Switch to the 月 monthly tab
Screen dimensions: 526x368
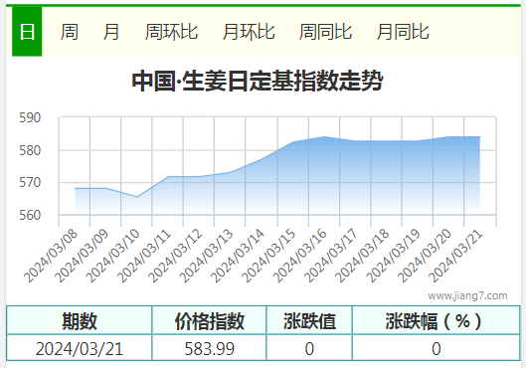pos(111,32)
